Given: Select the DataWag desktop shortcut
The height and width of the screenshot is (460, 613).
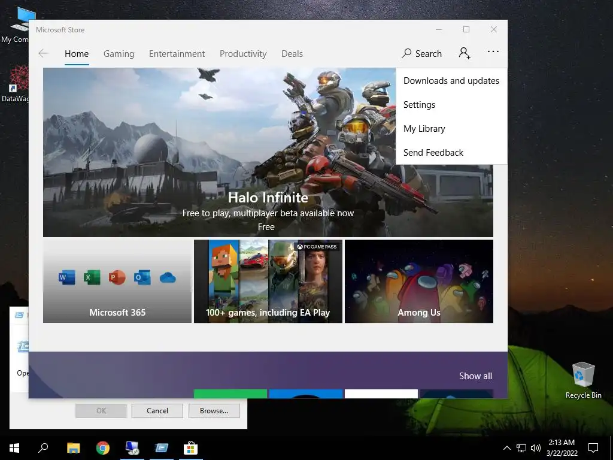Looking at the screenshot, I should tap(14, 84).
